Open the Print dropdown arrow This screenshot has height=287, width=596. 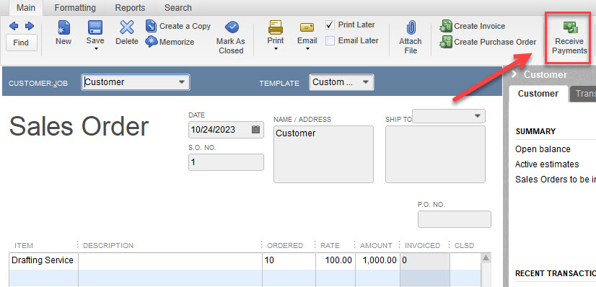click(x=276, y=48)
